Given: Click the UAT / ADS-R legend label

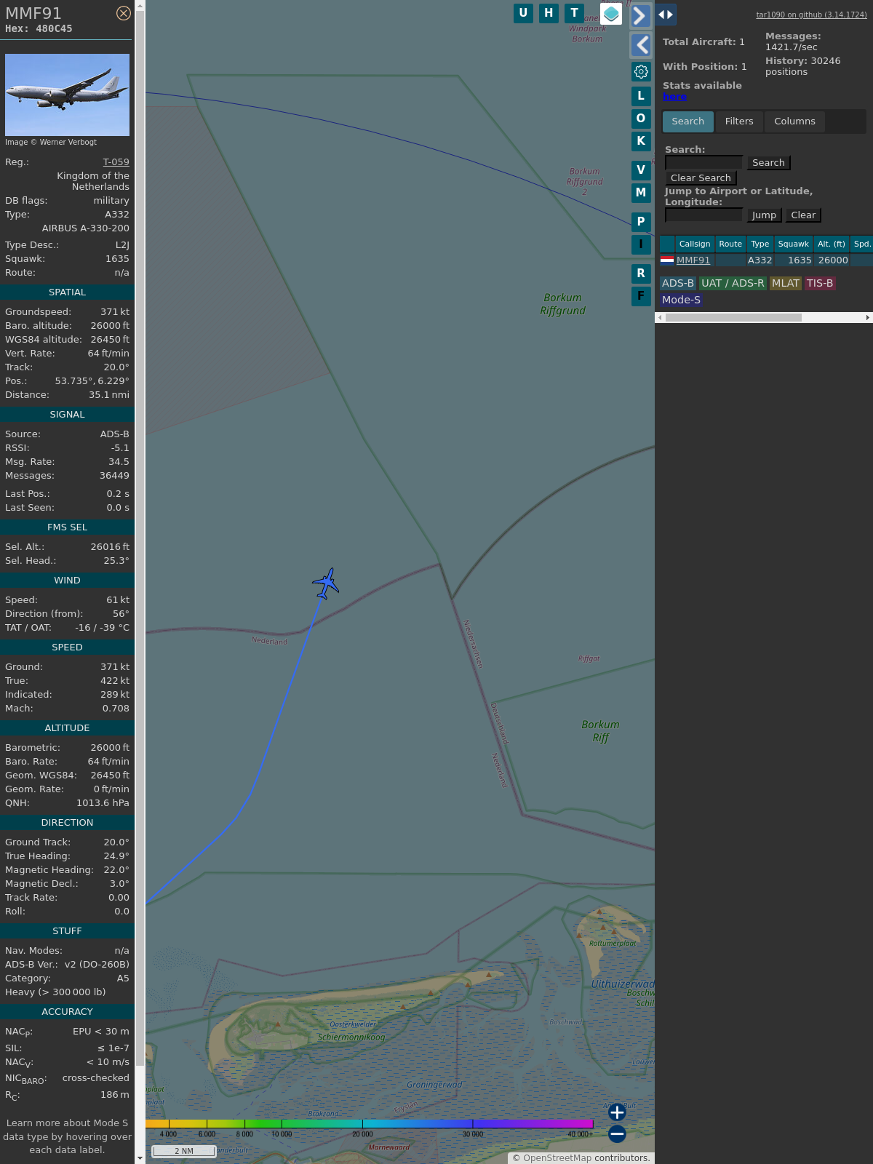Looking at the screenshot, I should tap(733, 284).
